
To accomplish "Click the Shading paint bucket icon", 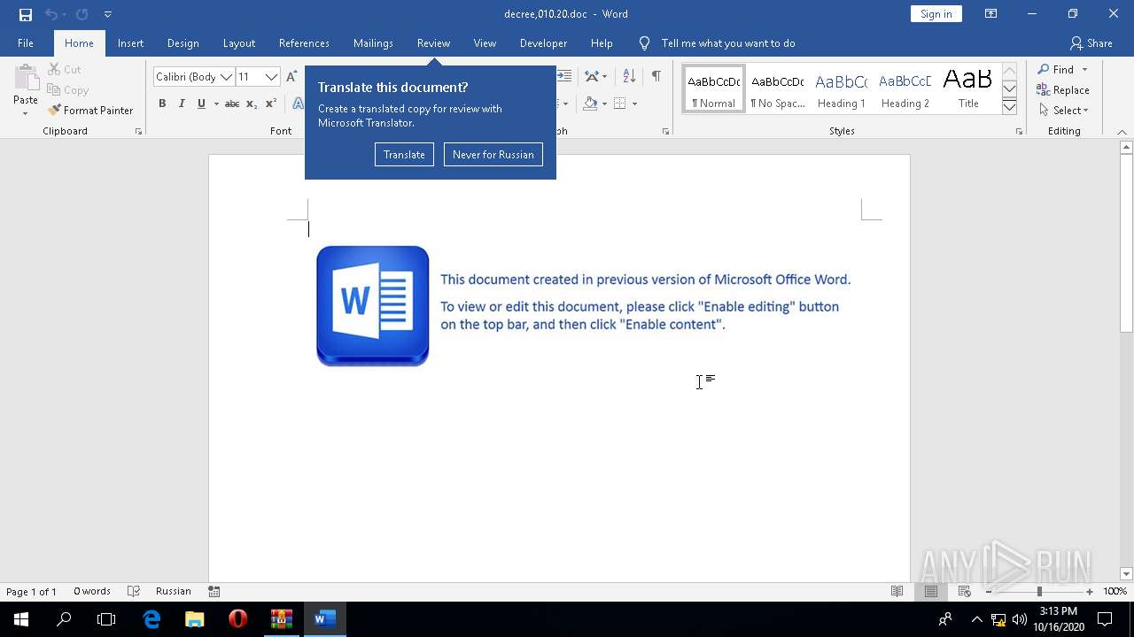I will pos(590,104).
